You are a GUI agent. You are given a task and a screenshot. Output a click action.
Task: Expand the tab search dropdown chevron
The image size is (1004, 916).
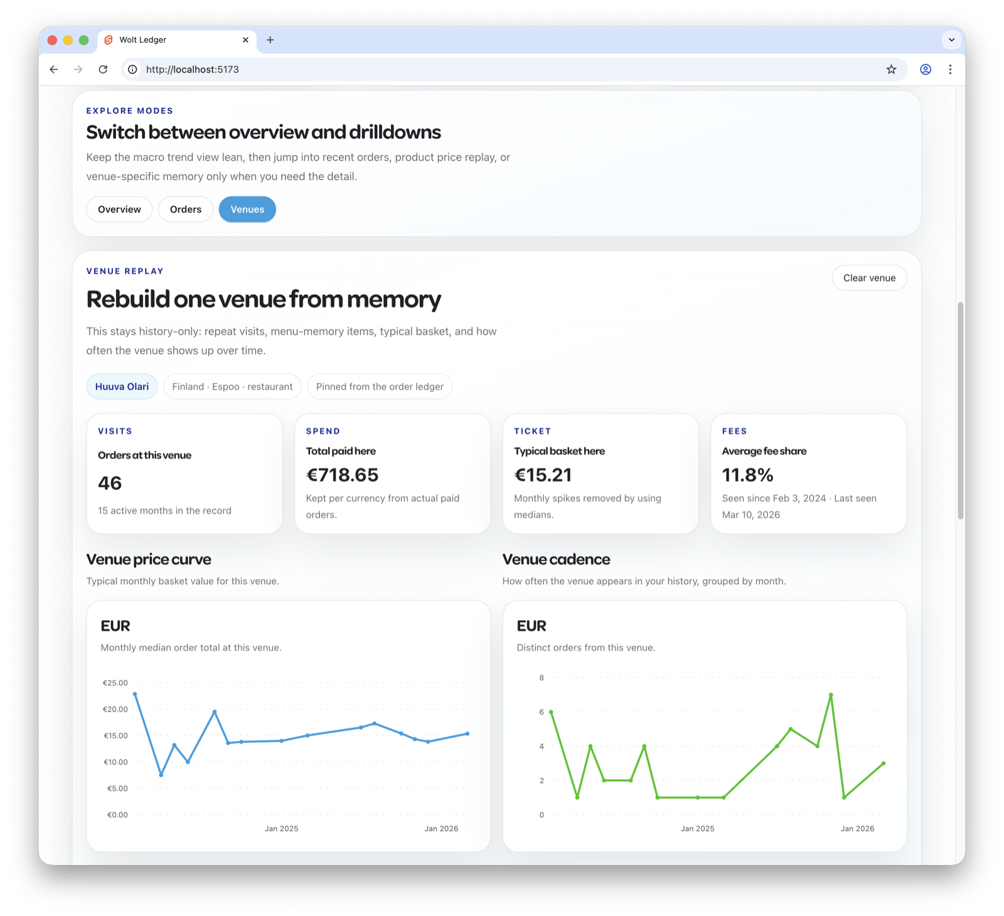coord(951,40)
